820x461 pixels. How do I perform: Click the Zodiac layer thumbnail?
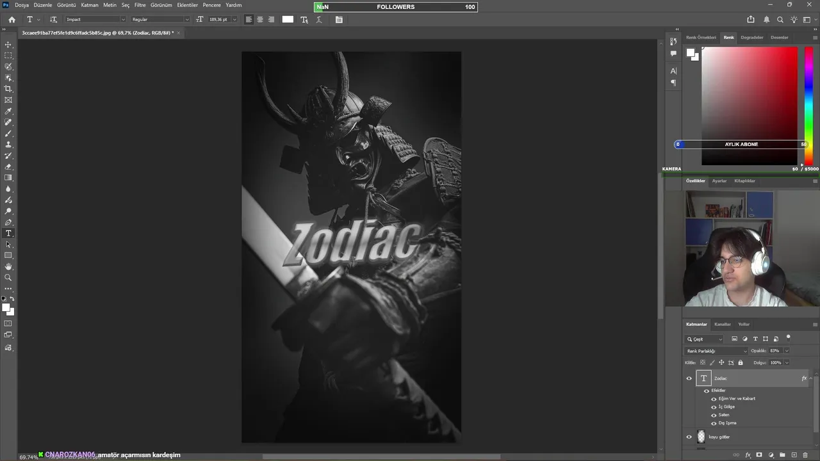click(x=703, y=378)
